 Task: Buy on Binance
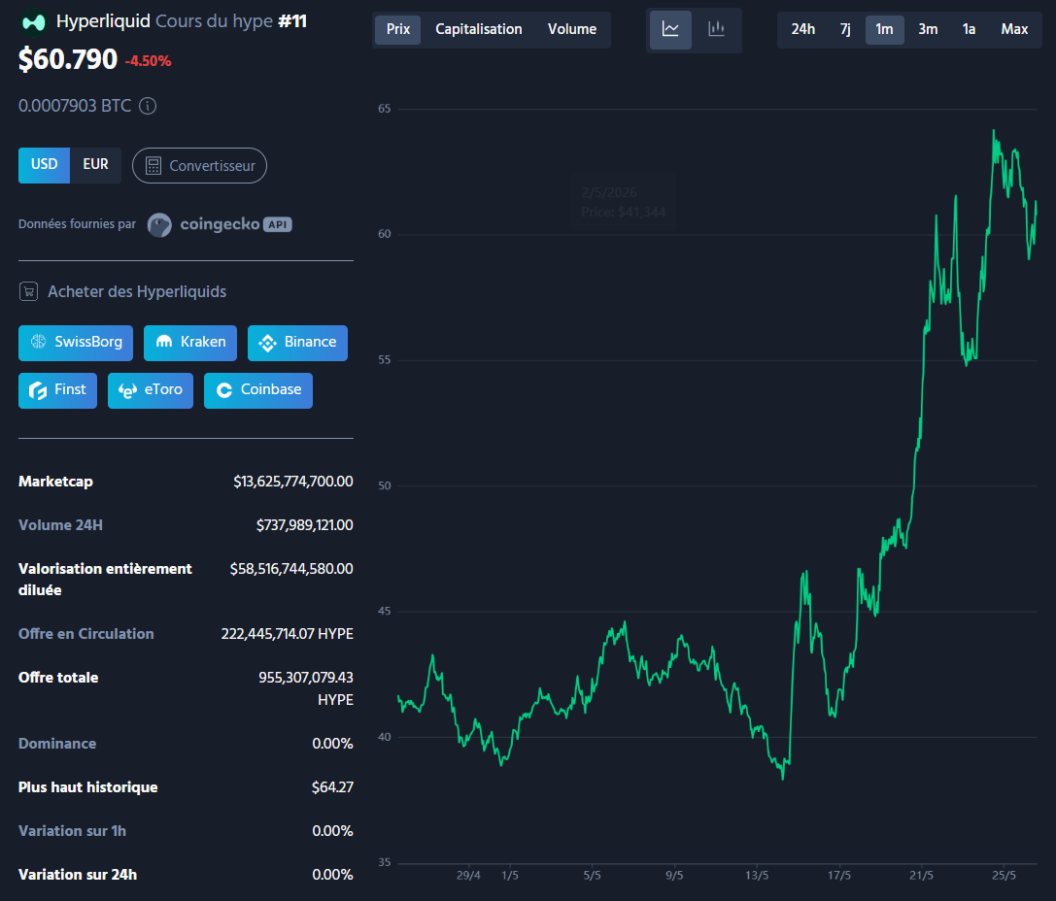297,343
